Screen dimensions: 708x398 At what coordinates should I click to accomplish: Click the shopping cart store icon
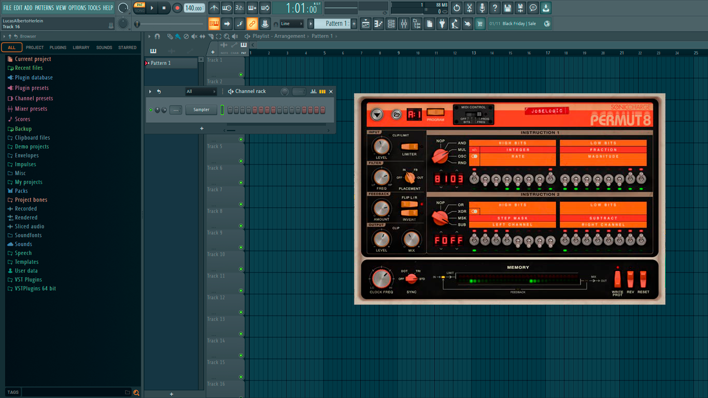click(x=480, y=23)
